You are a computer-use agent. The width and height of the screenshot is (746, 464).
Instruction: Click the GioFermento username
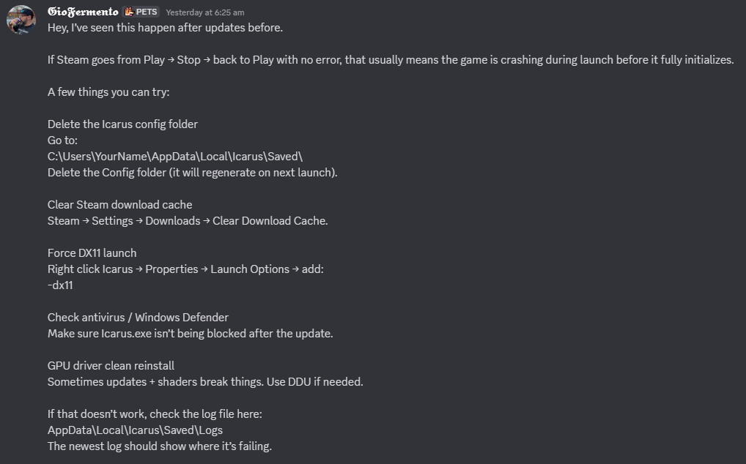click(x=83, y=12)
